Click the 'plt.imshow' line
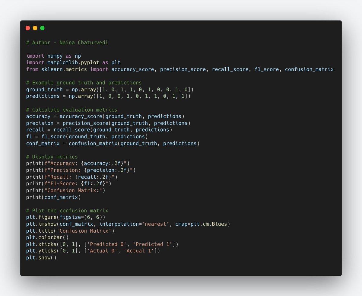 coord(128,224)
